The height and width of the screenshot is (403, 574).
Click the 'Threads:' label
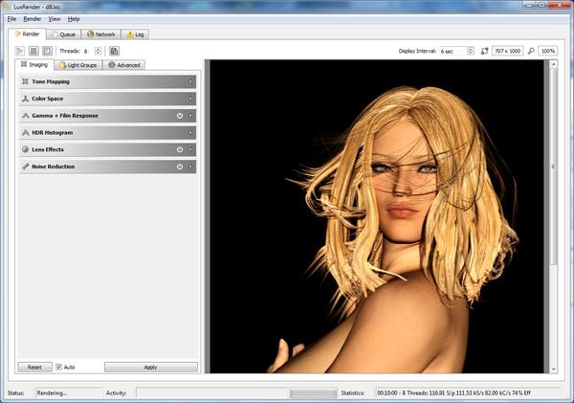69,51
